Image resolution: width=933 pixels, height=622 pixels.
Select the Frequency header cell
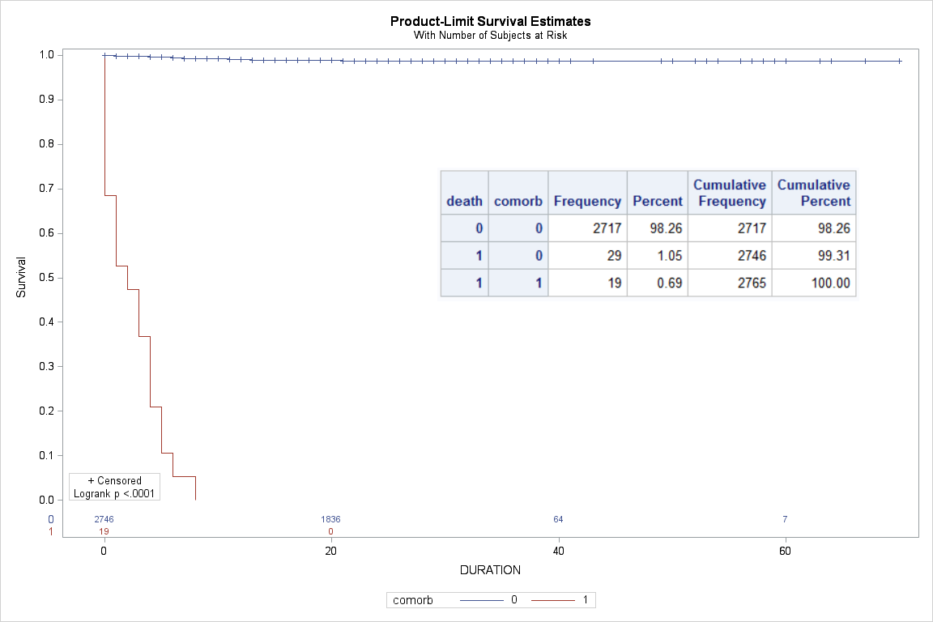point(586,201)
